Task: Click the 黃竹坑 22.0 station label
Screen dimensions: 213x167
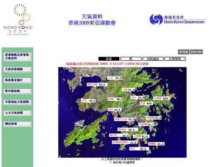Action: (119, 135)
